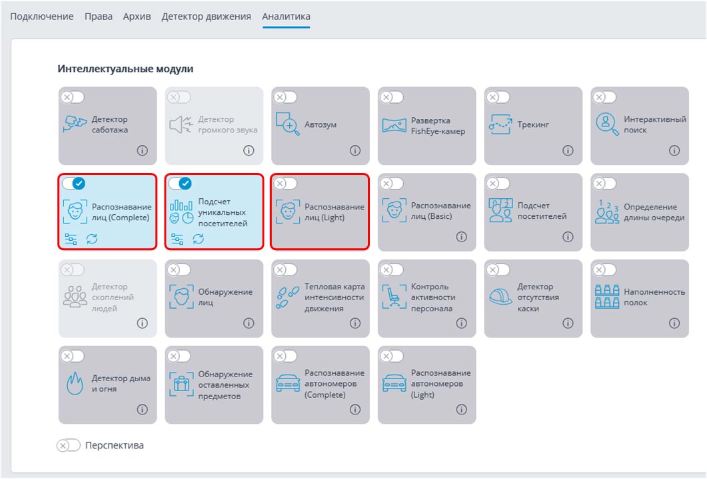Select the Тепловая карта интенсивности движения tile
This screenshot has width=707, height=479.
[321, 297]
